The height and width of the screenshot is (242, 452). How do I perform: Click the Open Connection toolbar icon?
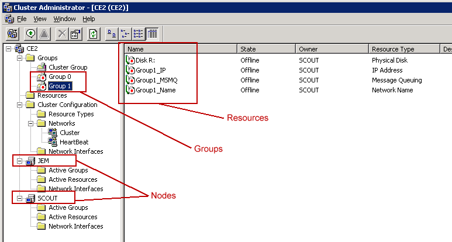coord(12,34)
